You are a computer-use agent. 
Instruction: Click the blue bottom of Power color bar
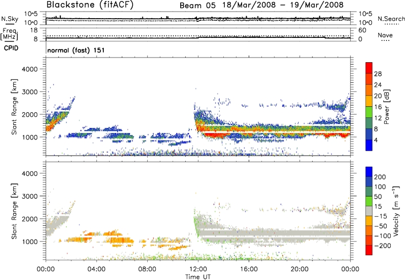point(369,145)
